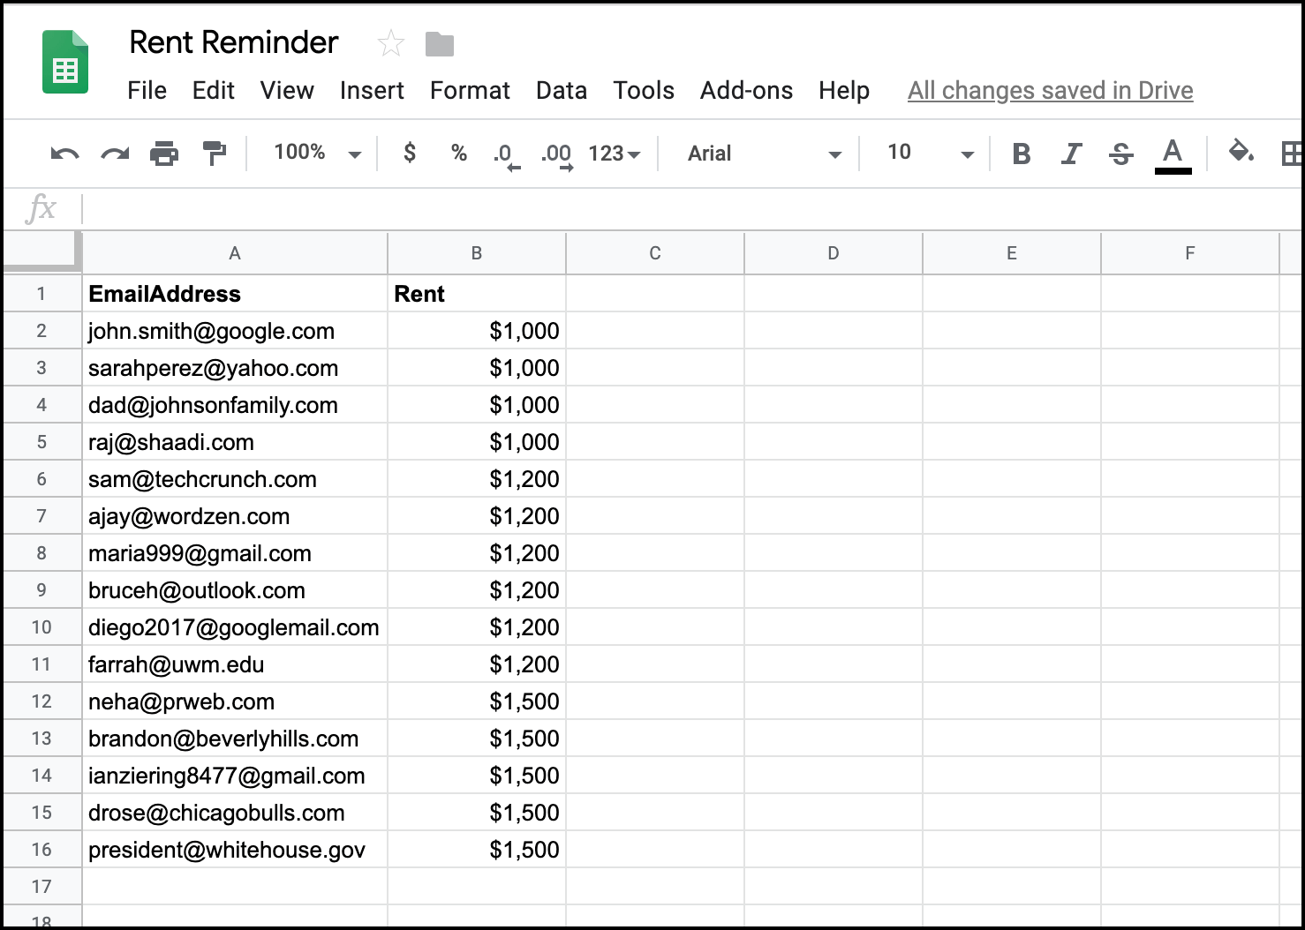Image resolution: width=1305 pixels, height=930 pixels.
Task: Click cell maria999@gmail.com
Action: click(x=235, y=553)
